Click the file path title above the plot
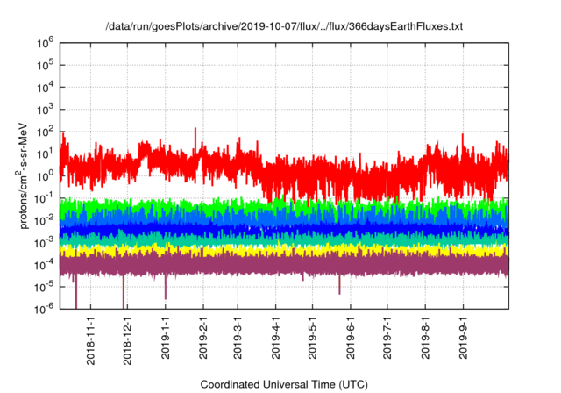This screenshot has height=393, width=561. pos(284,26)
